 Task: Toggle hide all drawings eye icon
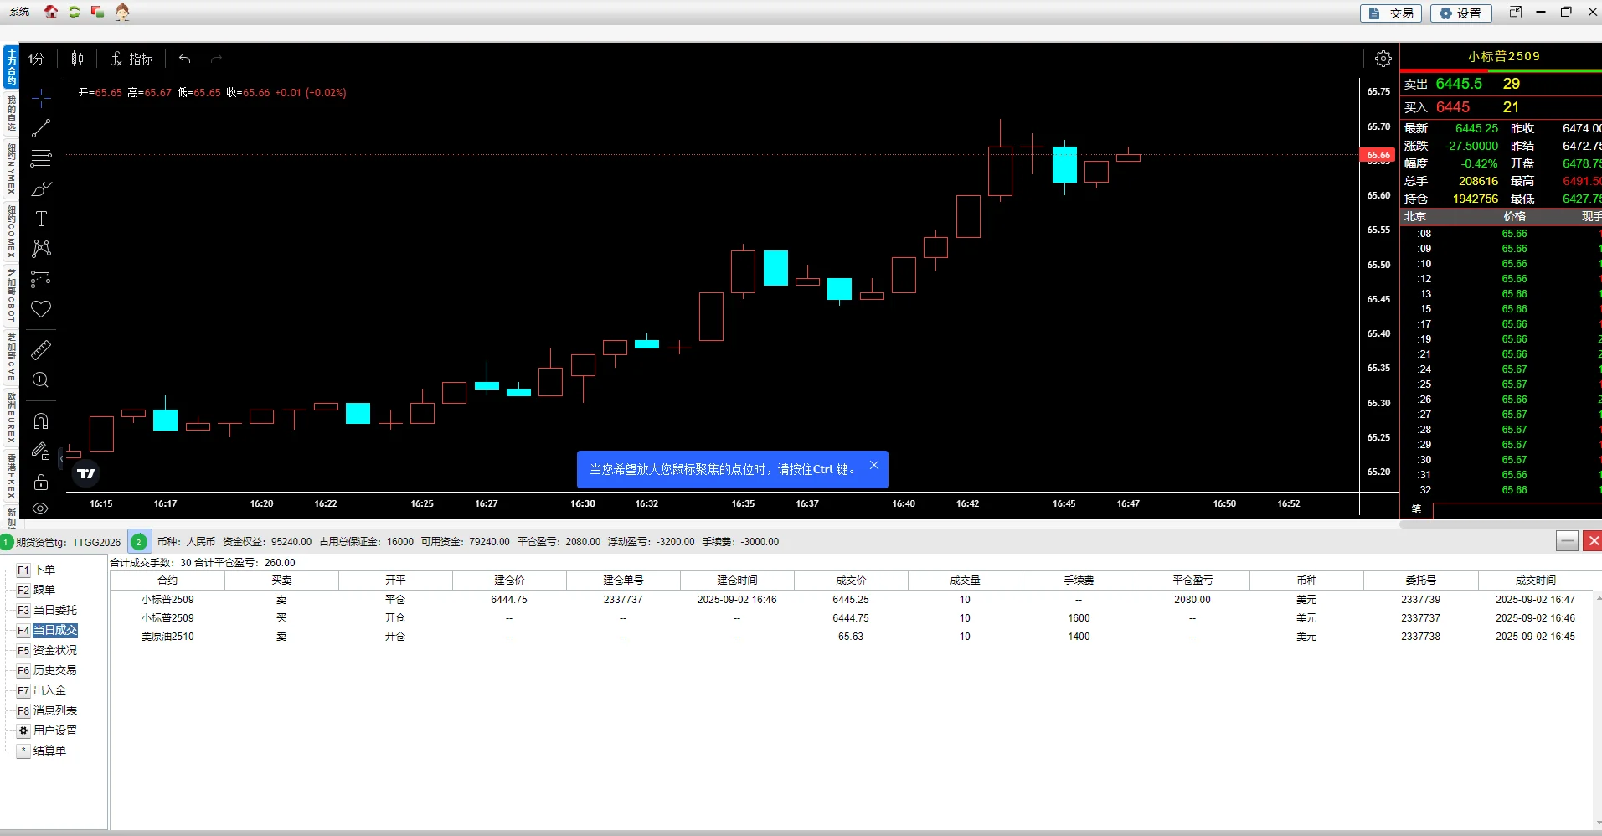[x=41, y=508]
